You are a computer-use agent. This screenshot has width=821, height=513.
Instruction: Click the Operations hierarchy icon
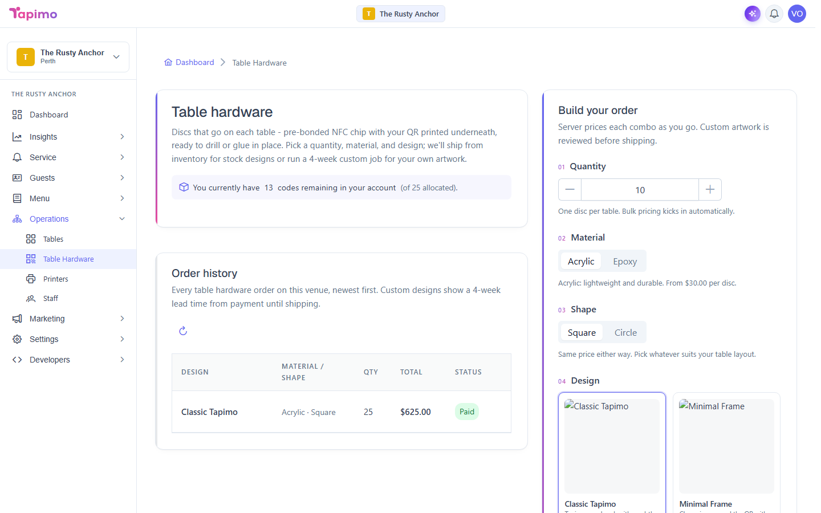(x=17, y=219)
